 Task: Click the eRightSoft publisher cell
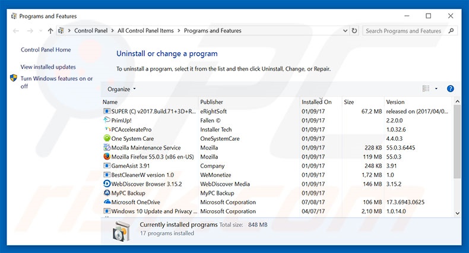tap(214, 111)
